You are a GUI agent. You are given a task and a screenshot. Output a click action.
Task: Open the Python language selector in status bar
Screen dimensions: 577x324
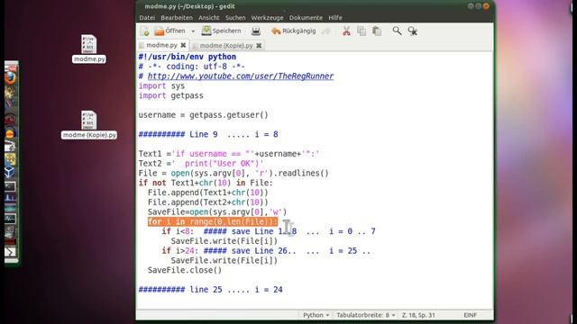[316, 315]
